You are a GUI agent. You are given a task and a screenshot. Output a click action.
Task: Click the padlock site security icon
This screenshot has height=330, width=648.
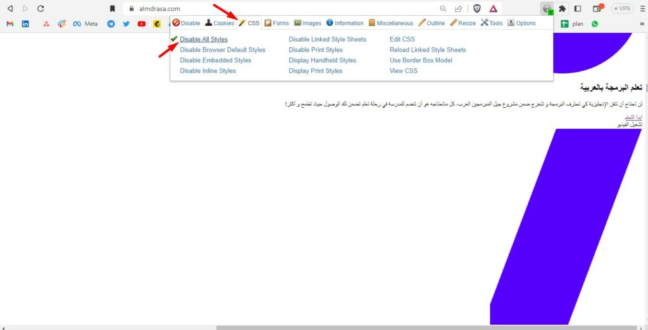point(132,8)
